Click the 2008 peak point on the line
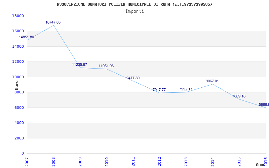This screenshot has width=269, height=168. click(53, 26)
